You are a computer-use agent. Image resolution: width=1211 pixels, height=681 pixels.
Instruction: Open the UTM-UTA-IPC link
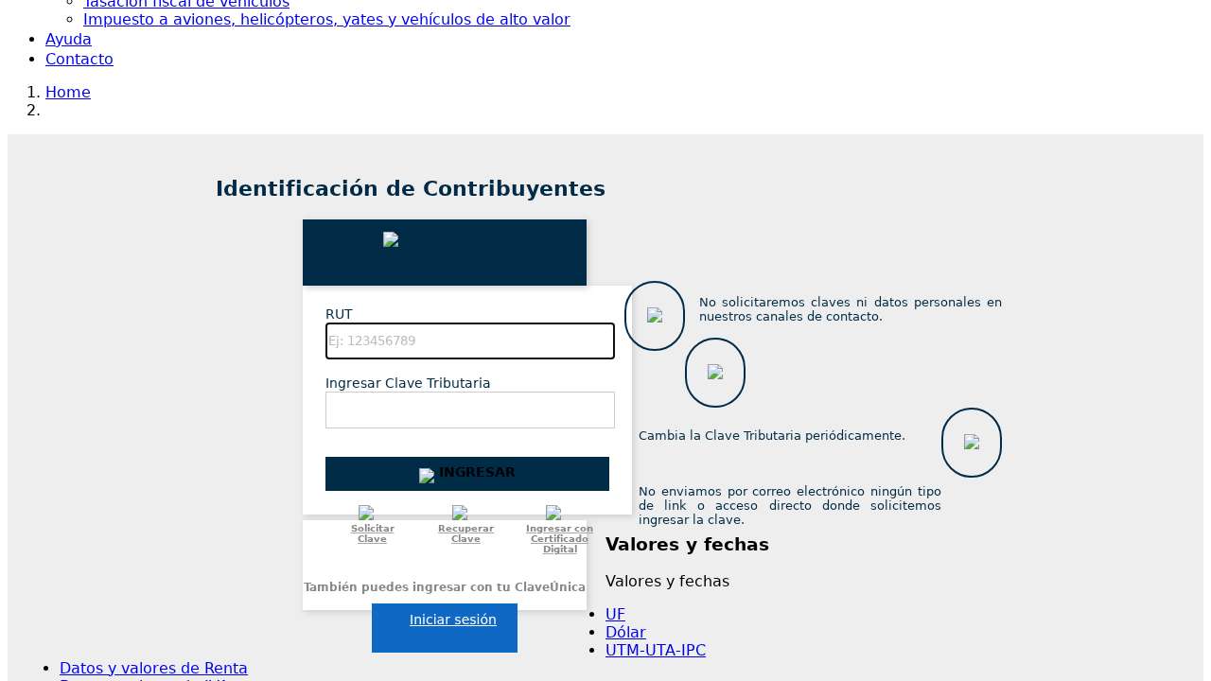[x=656, y=651]
